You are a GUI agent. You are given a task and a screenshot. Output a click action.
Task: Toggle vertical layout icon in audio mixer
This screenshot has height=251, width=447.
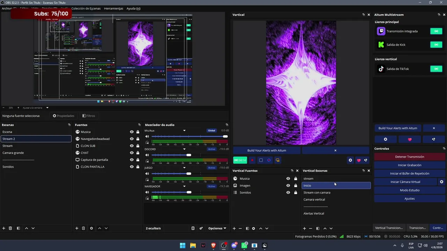(x=193, y=228)
